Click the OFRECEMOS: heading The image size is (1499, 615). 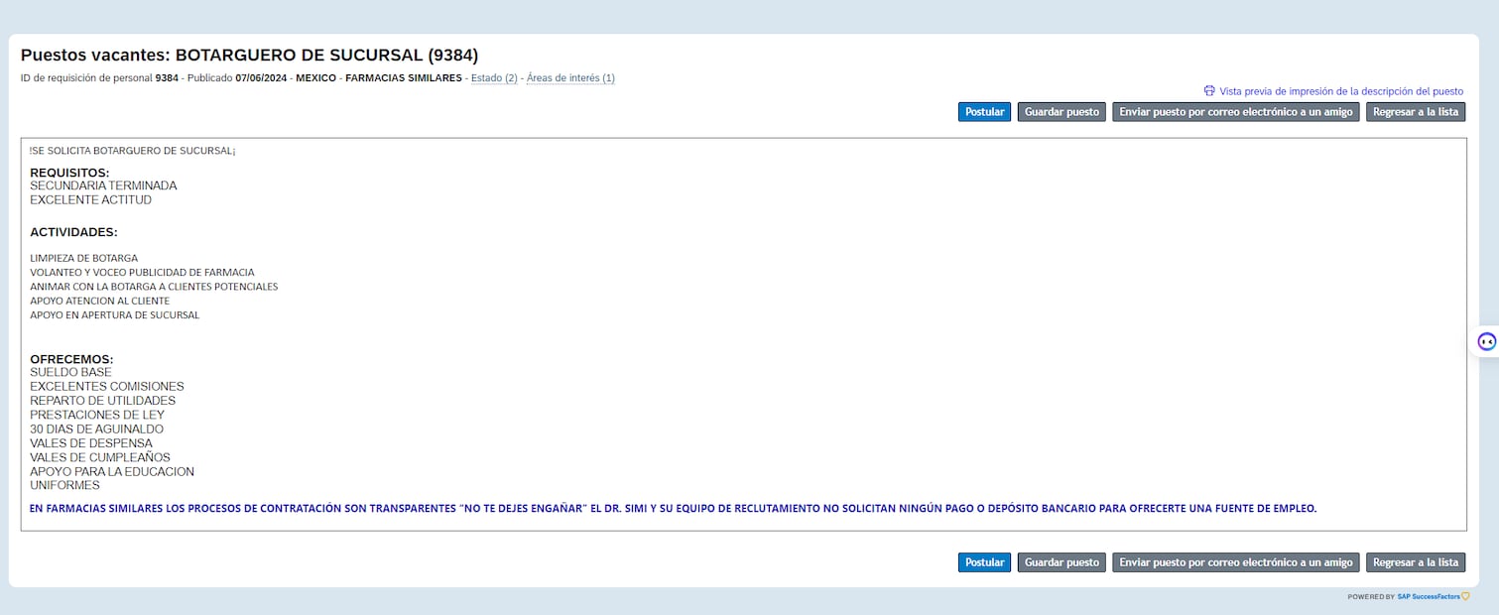[71, 359]
